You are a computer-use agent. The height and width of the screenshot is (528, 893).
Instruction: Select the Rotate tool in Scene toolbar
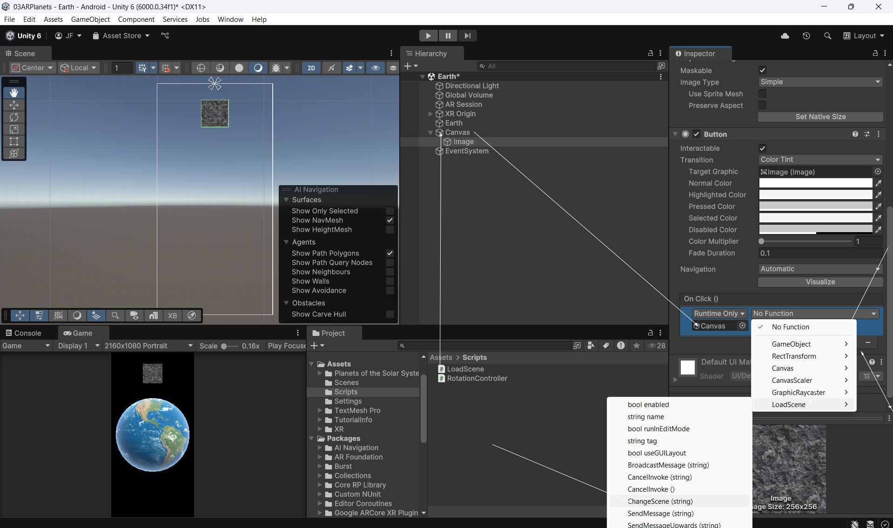tap(14, 117)
